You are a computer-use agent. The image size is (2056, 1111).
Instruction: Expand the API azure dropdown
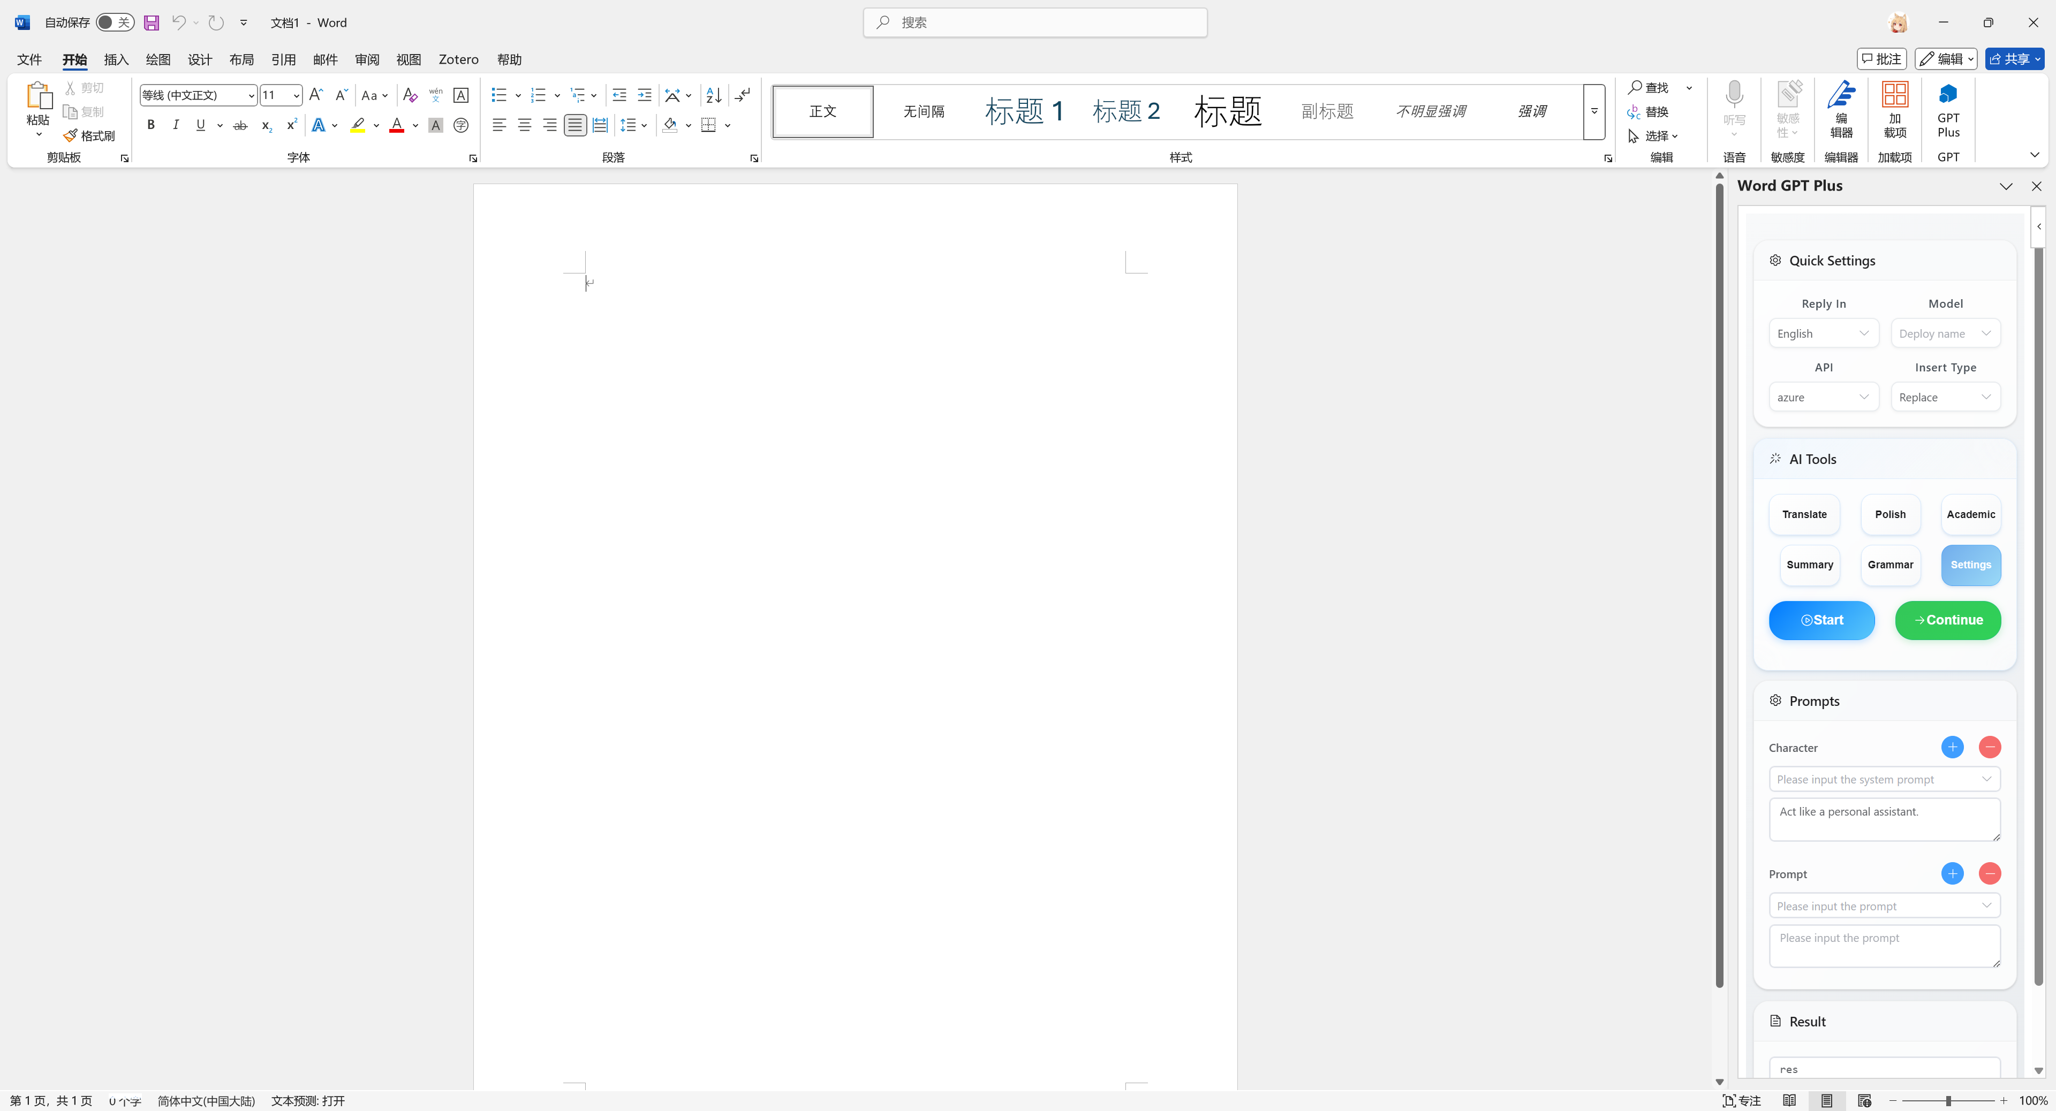pyautogui.click(x=1823, y=397)
